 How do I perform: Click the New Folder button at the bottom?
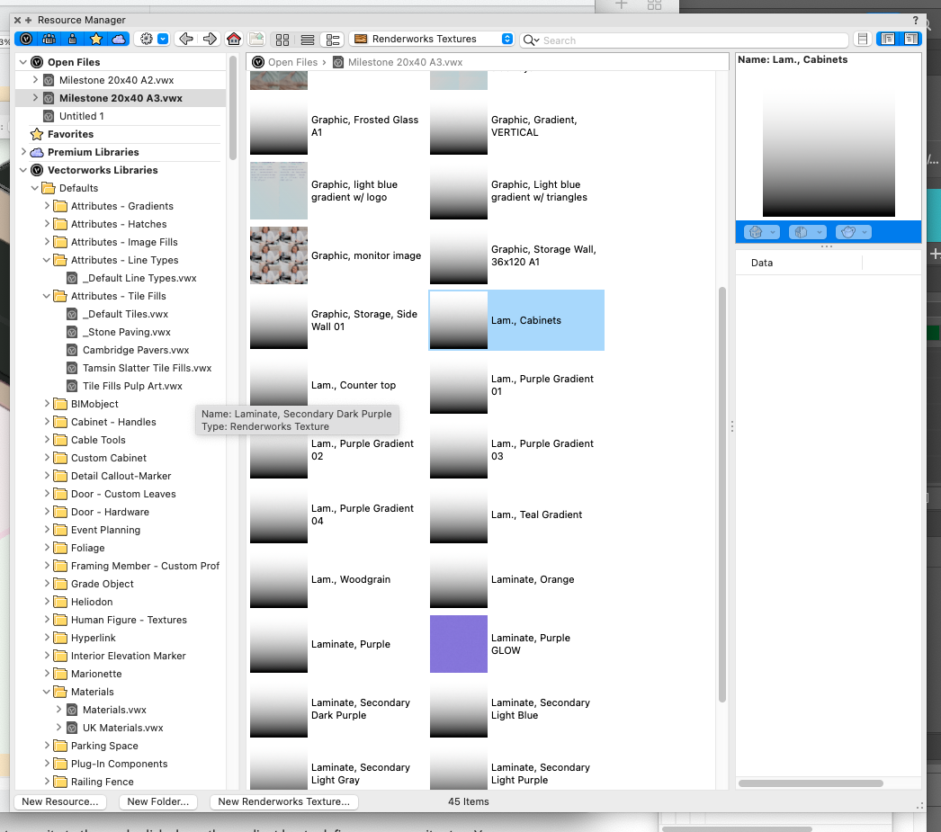(x=158, y=801)
